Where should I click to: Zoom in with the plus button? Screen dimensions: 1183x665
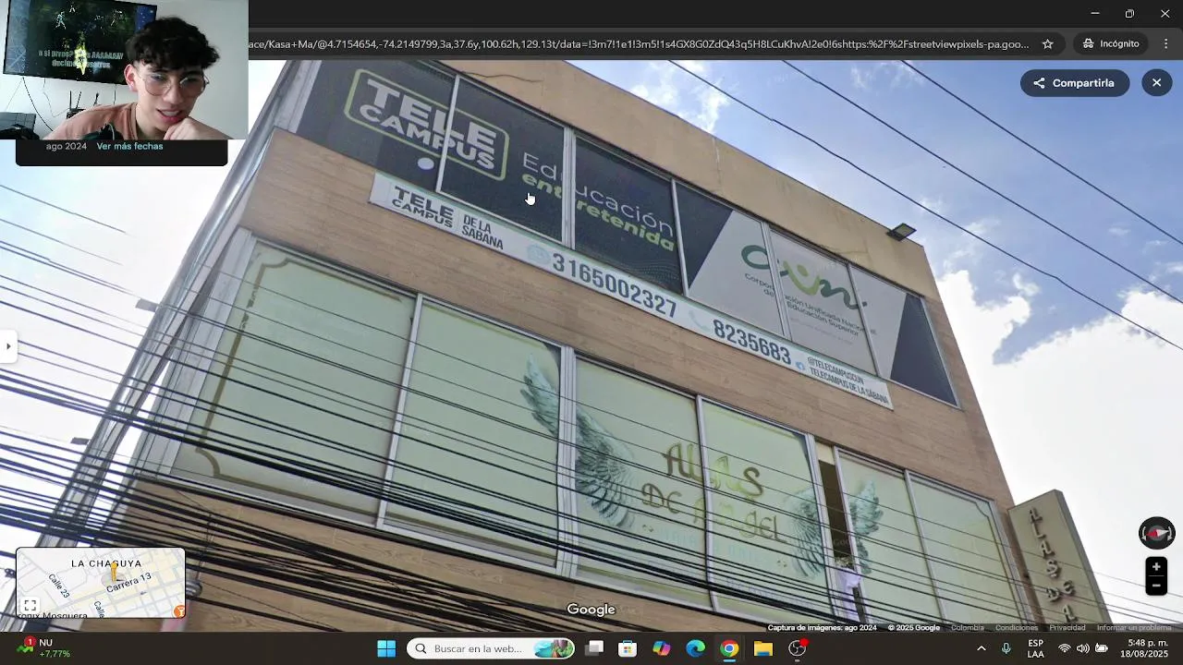click(1155, 567)
